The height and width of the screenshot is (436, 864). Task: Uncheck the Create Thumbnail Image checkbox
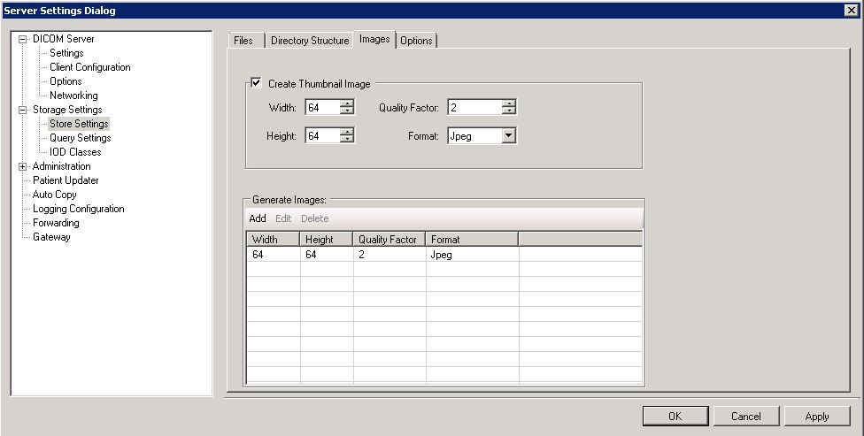257,83
